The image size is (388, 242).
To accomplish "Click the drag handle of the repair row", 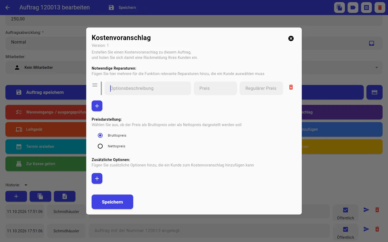I will point(95,85).
